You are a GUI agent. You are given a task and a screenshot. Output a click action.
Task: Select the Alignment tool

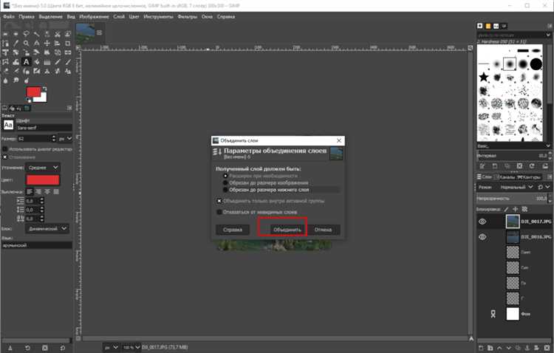pyautogui.click(x=57, y=43)
